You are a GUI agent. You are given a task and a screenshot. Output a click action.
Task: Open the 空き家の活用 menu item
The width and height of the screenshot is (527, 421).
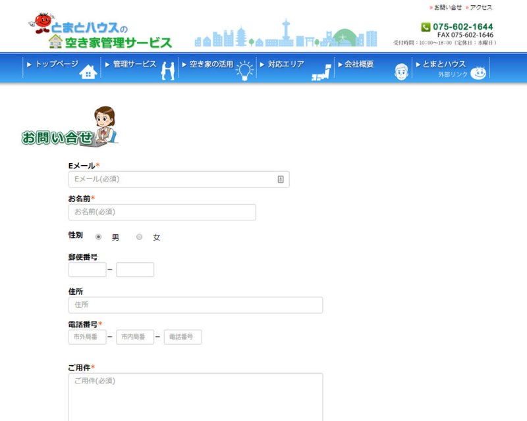tap(211, 64)
